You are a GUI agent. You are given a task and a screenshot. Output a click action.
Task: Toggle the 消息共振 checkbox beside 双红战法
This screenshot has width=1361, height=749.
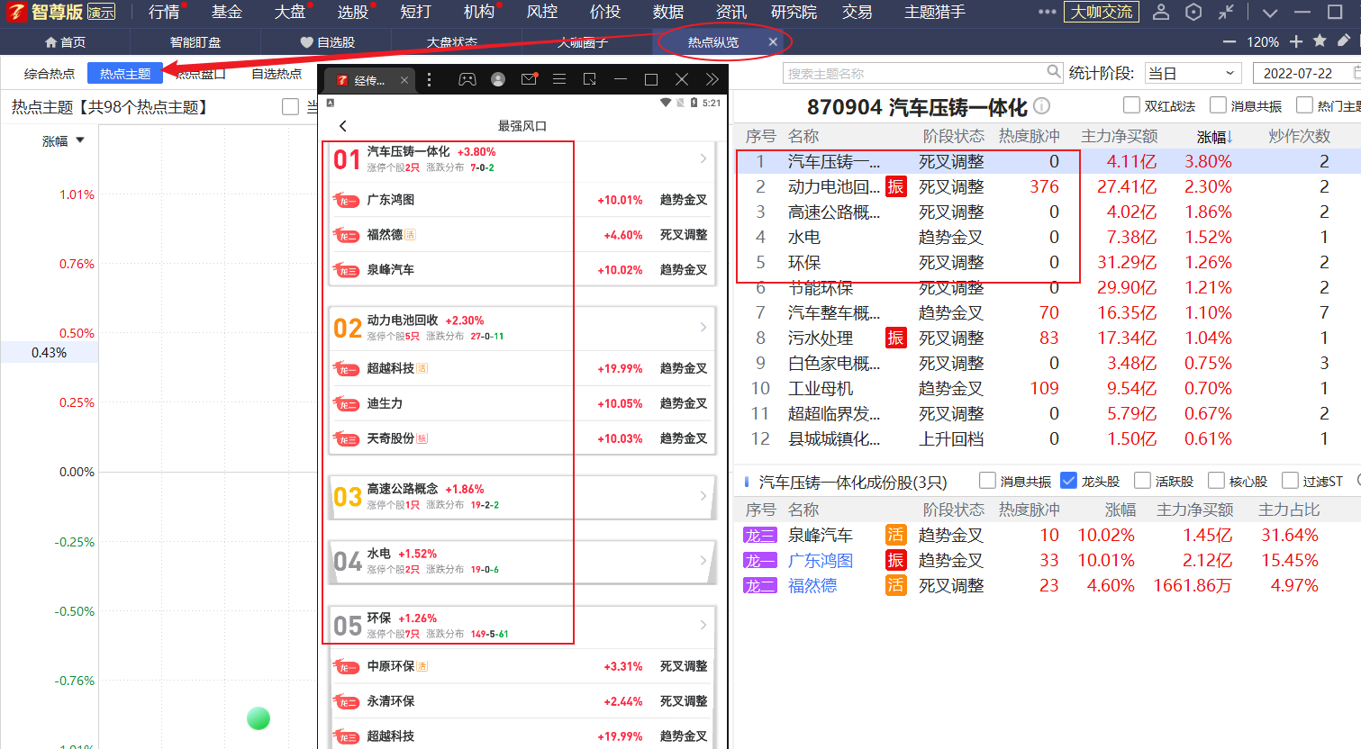click(x=1219, y=105)
